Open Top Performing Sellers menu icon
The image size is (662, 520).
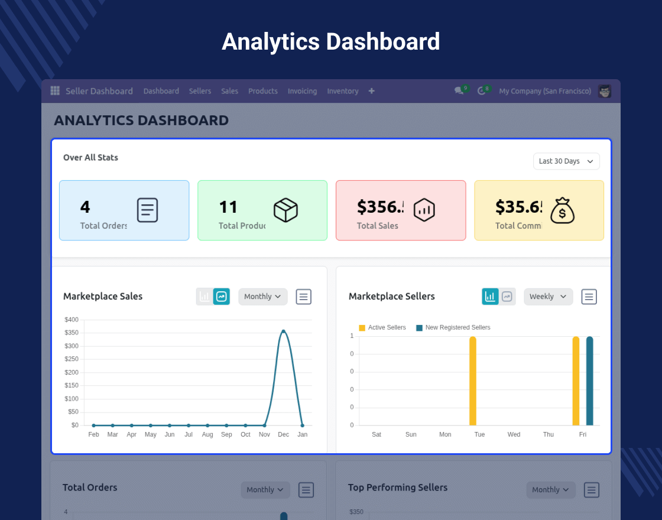[592, 490]
